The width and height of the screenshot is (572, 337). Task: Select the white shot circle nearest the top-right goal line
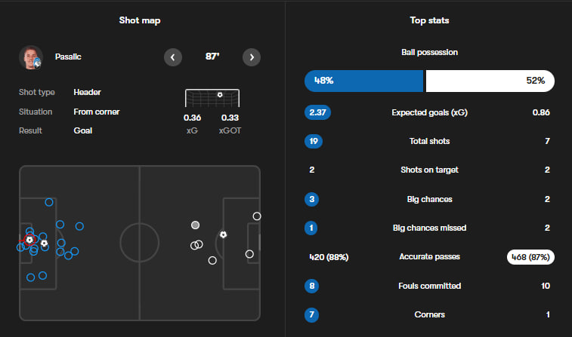coord(257,216)
